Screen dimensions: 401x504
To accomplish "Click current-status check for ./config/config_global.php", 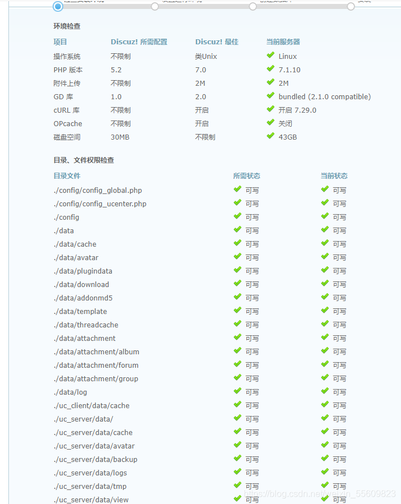I will coord(325,189).
